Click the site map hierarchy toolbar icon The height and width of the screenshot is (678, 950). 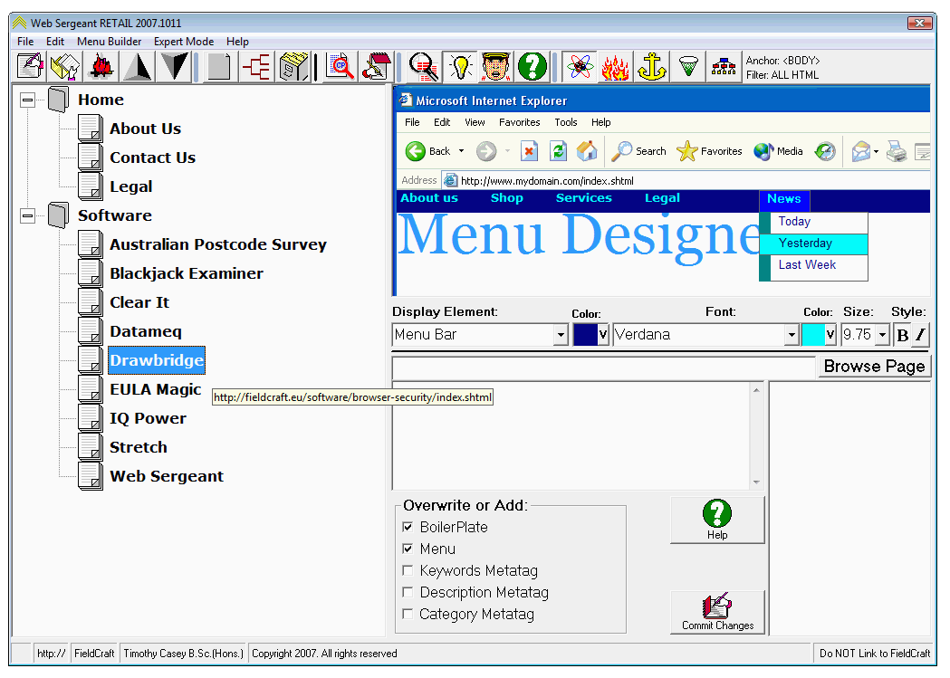[724, 67]
